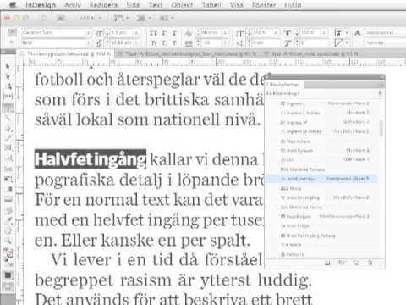Image resolution: width=406 pixels, height=305 pixels.
Task: Select the Type tool
Action: pyautogui.click(x=8, y=108)
